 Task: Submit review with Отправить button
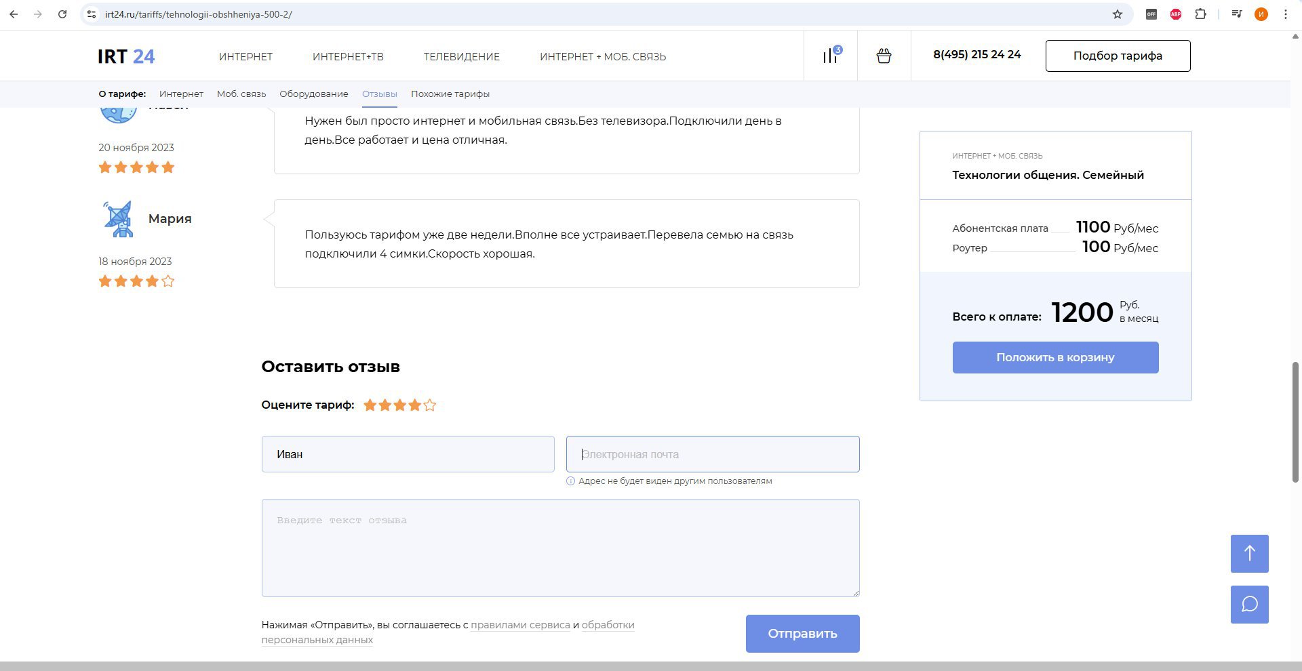click(x=802, y=634)
